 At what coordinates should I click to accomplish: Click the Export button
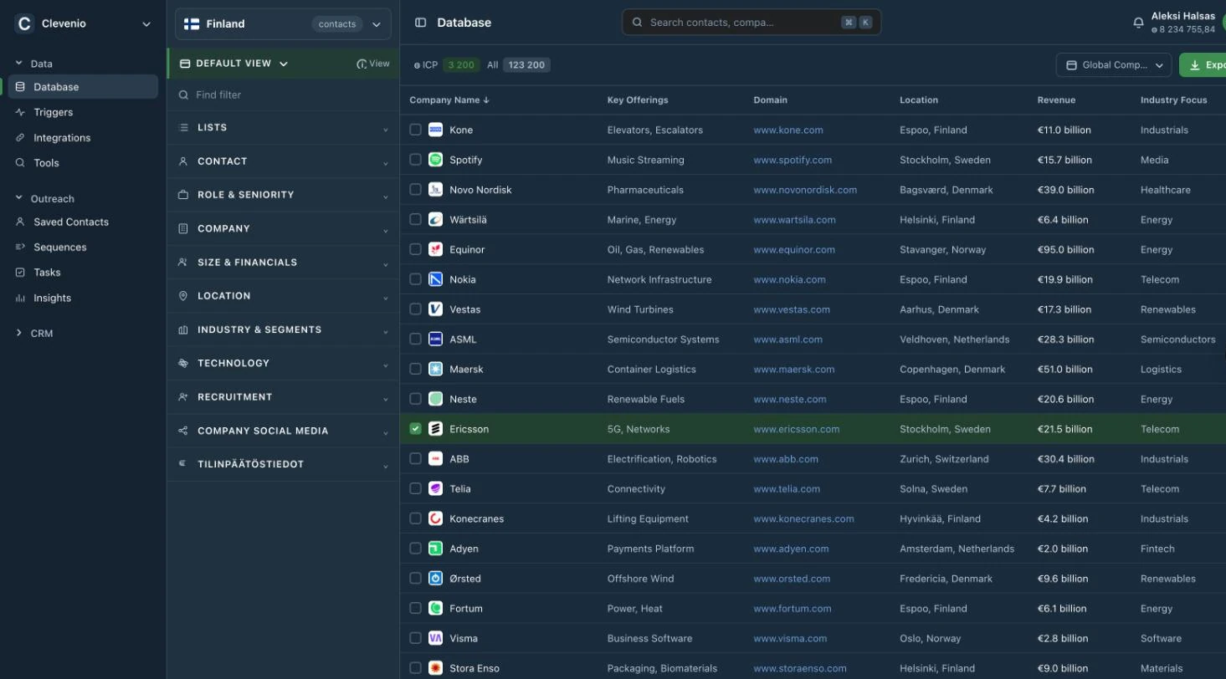coord(1203,65)
